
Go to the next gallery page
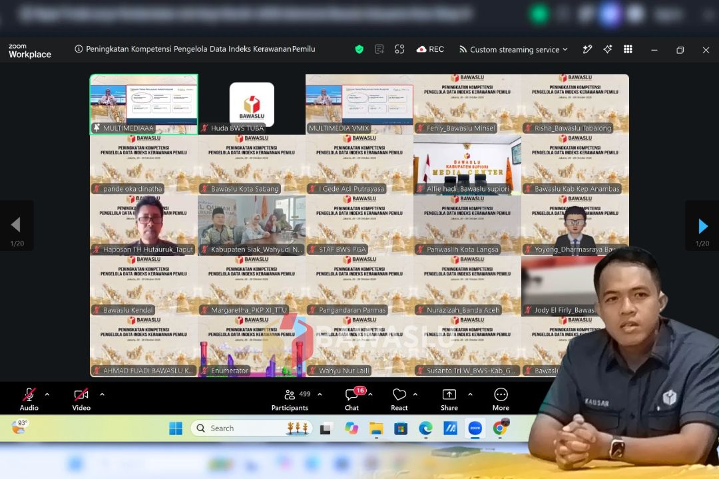[x=702, y=226]
